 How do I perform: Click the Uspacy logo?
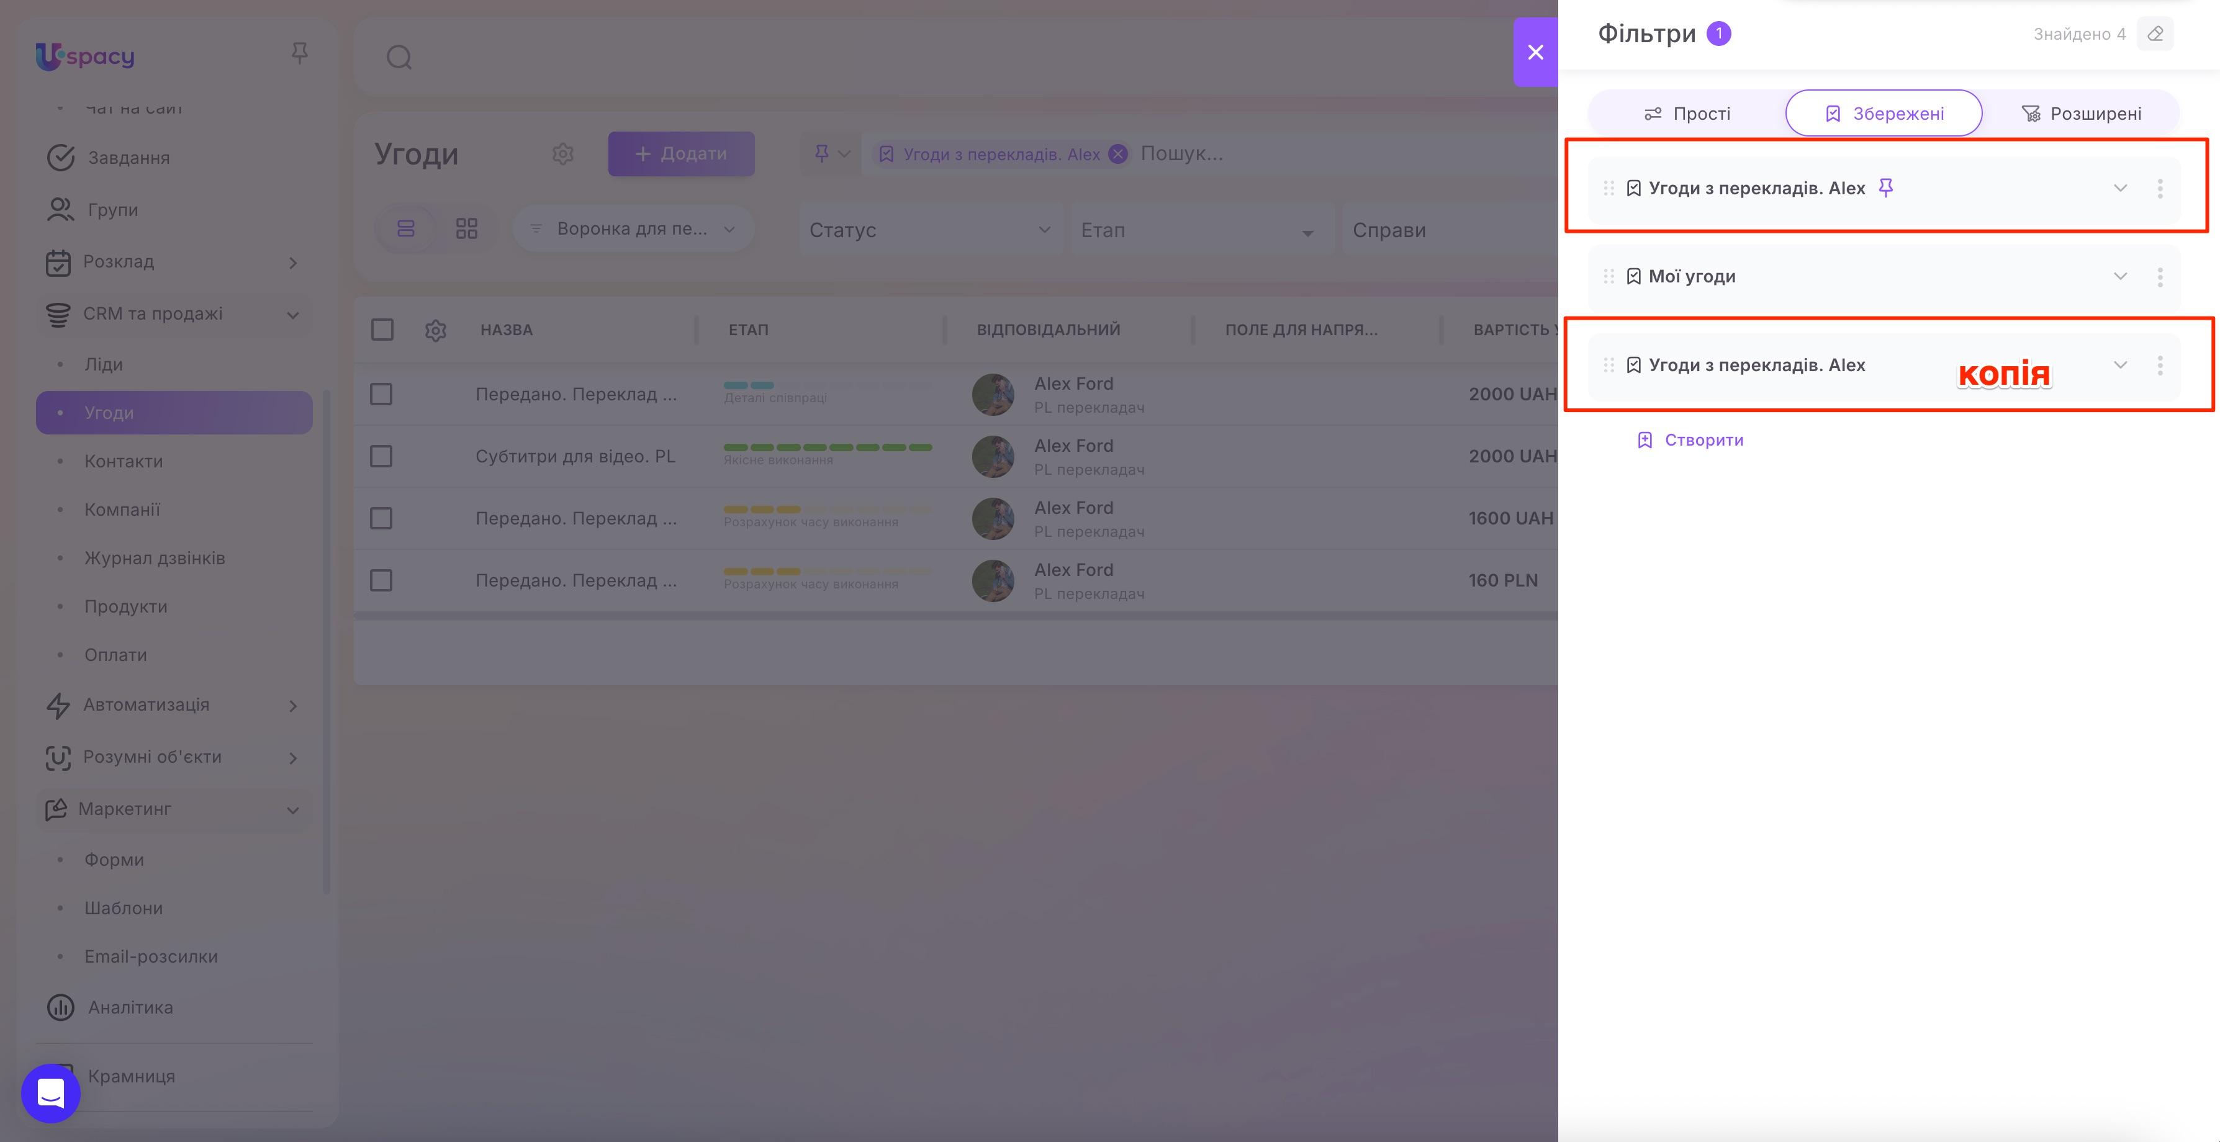(84, 56)
